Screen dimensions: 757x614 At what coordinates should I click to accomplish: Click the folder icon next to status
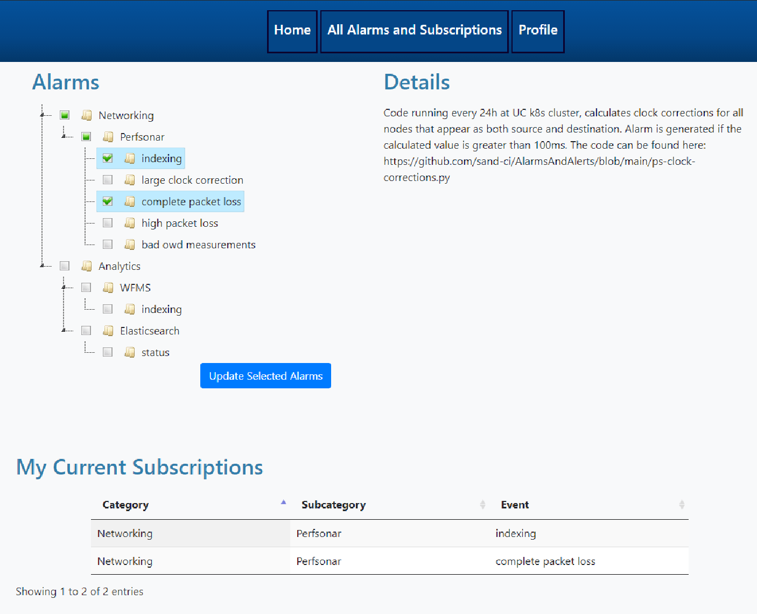(129, 352)
